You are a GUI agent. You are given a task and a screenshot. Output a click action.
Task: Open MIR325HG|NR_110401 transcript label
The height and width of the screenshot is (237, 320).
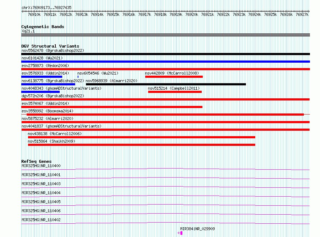pyautogui.click(x=41, y=175)
